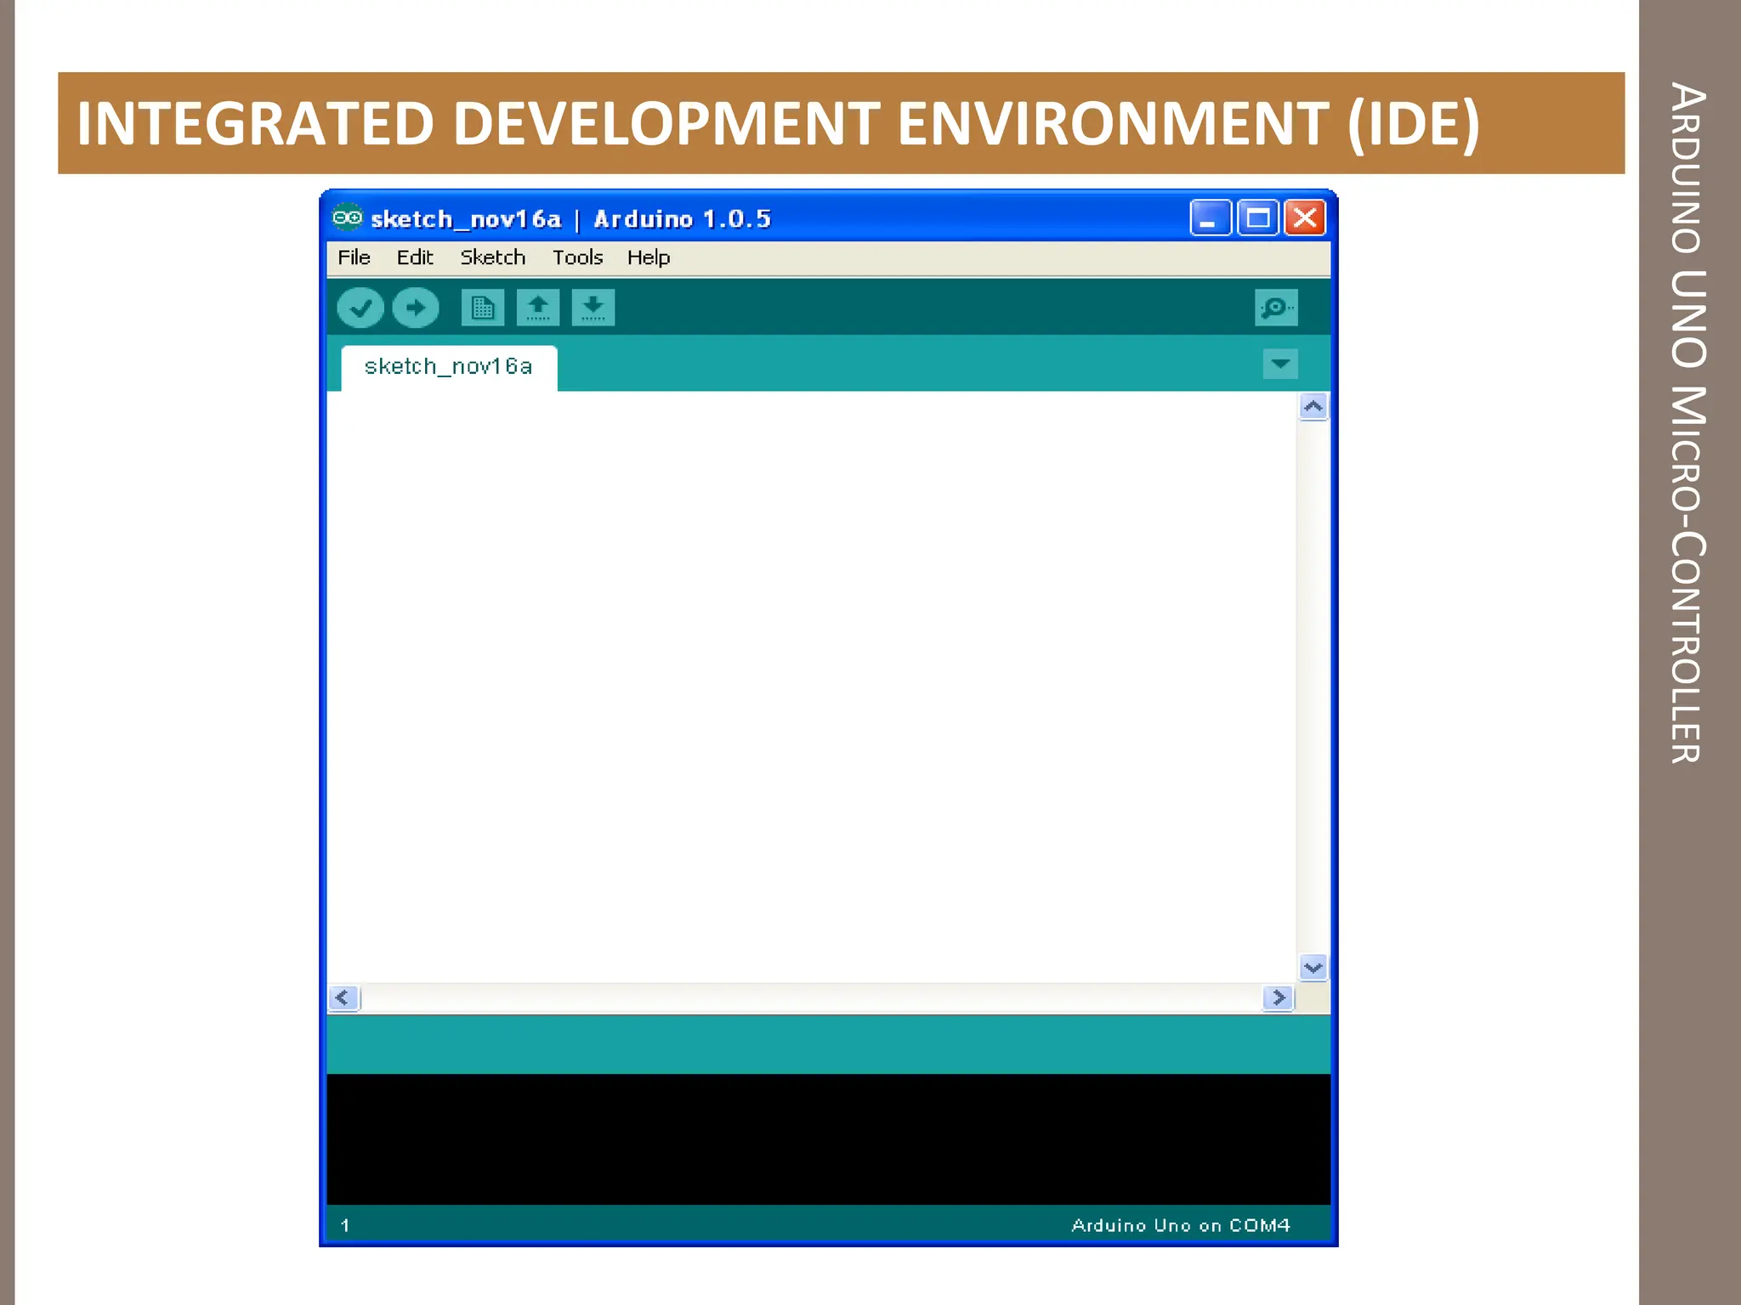The image size is (1741, 1305).
Task: Open the Sketch menu
Action: pos(493,257)
